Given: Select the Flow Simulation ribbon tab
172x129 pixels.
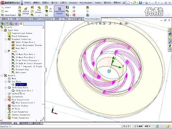Looking at the screenshot, I should (x=92, y=19).
